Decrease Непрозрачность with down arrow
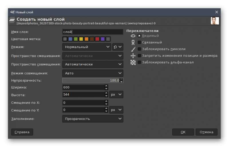 (121, 82)
